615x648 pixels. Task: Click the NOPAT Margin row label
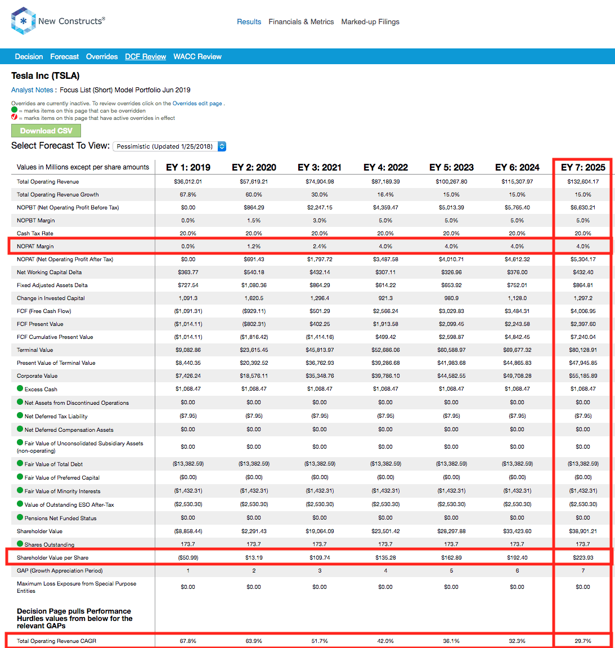click(35, 246)
